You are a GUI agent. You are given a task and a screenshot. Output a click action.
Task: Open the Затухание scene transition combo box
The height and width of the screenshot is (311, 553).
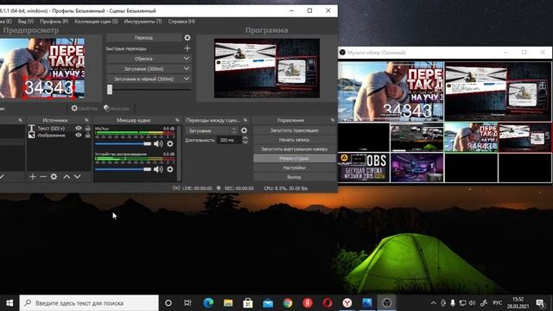click(x=212, y=130)
